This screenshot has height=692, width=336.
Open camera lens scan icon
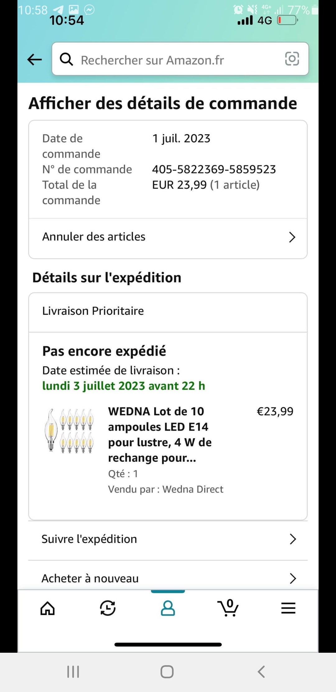pos(292,59)
